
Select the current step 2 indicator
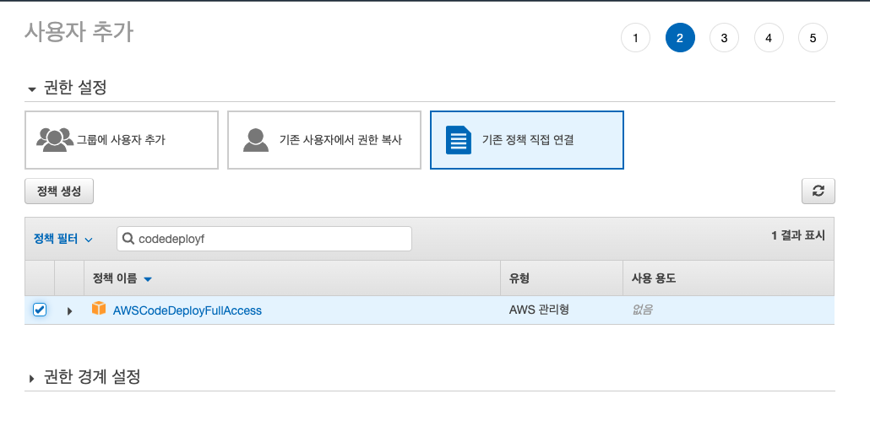coord(680,38)
